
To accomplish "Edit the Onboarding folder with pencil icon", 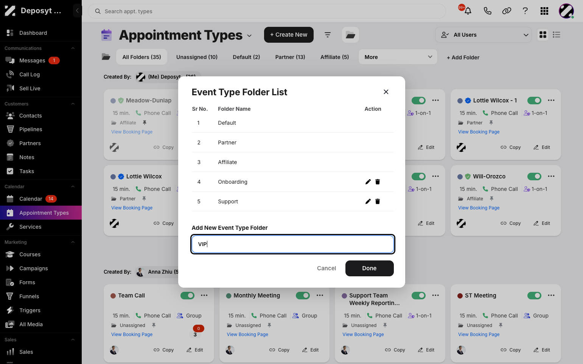I will [x=368, y=182].
